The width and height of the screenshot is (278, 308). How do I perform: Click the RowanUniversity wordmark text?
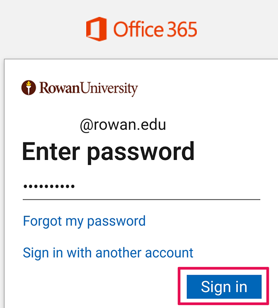coord(88,87)
